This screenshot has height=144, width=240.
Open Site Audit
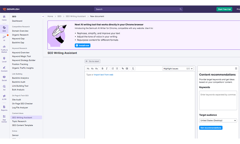pyautogui.click(x=17, y=100)
